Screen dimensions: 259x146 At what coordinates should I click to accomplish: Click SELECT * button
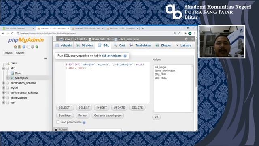[65, 107]
